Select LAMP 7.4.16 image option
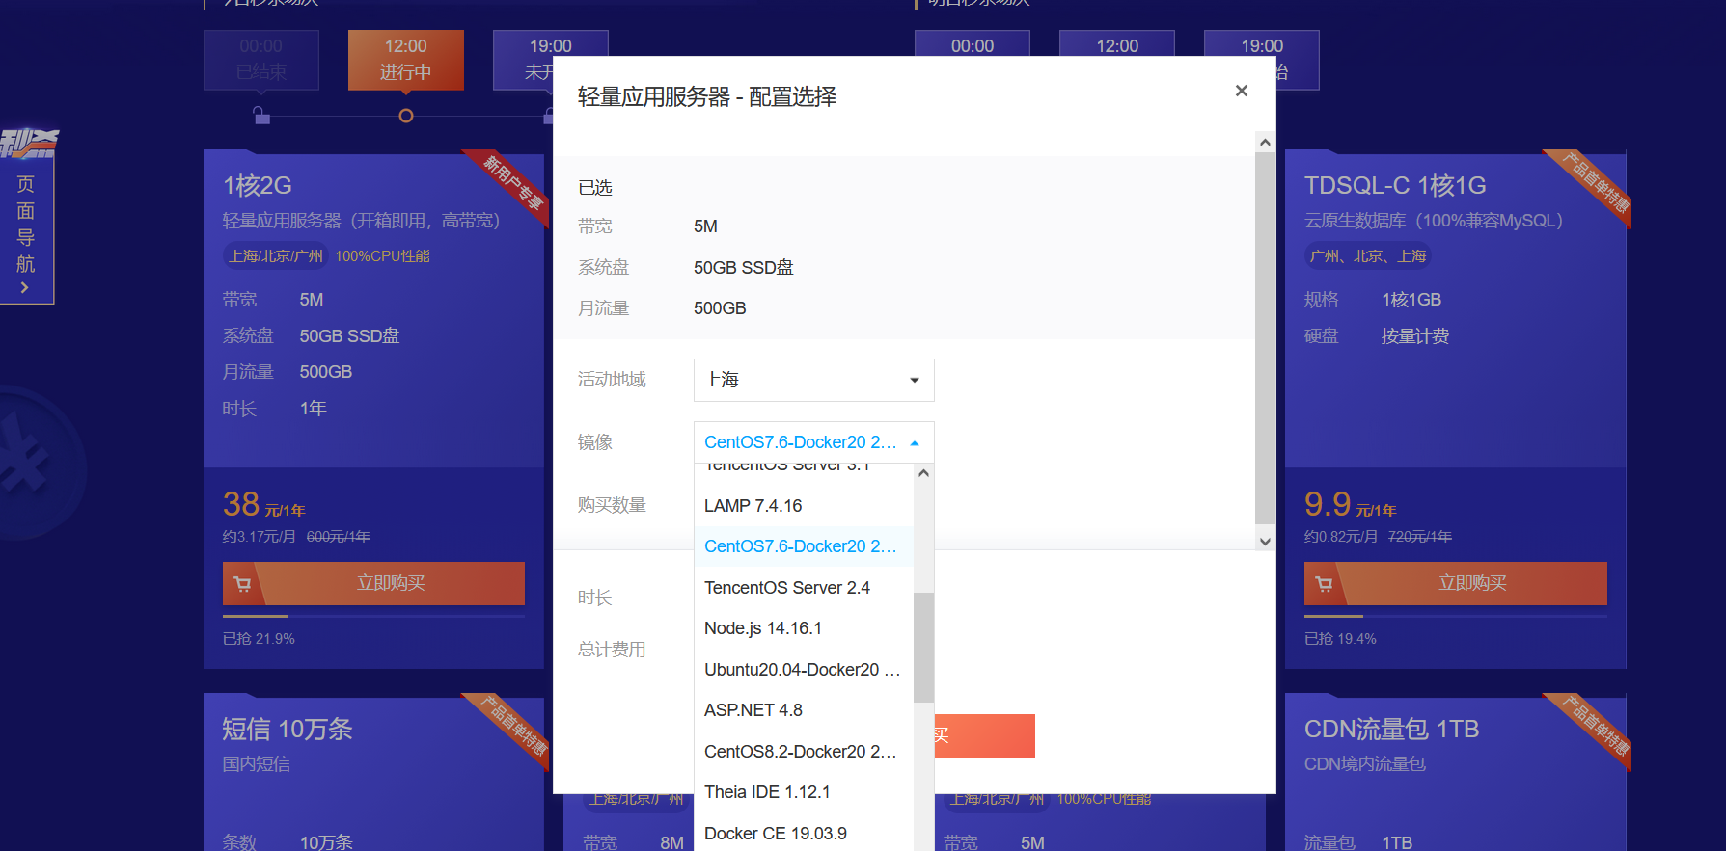 [x=803, y=506]
